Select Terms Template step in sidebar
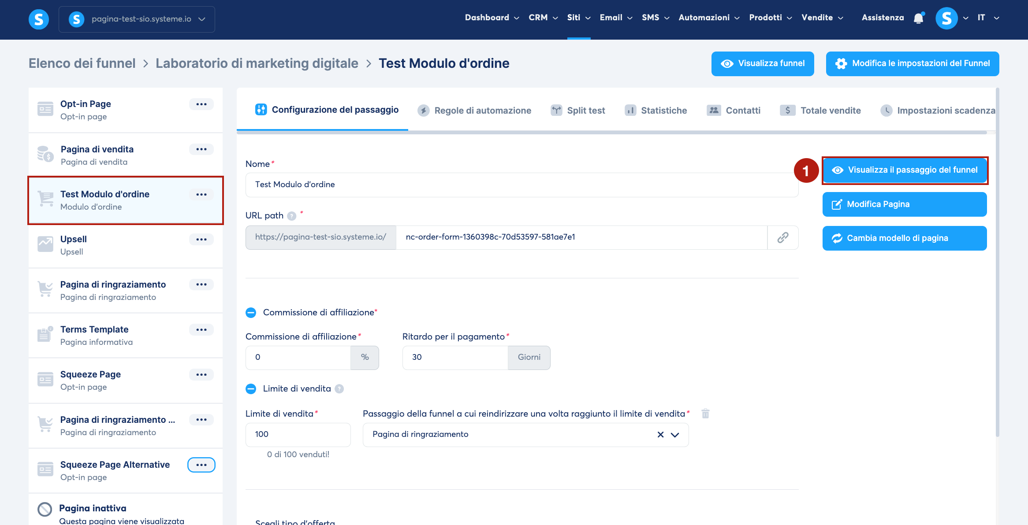The width and height of the screenshot is (1028, 525). pos(126,336)
